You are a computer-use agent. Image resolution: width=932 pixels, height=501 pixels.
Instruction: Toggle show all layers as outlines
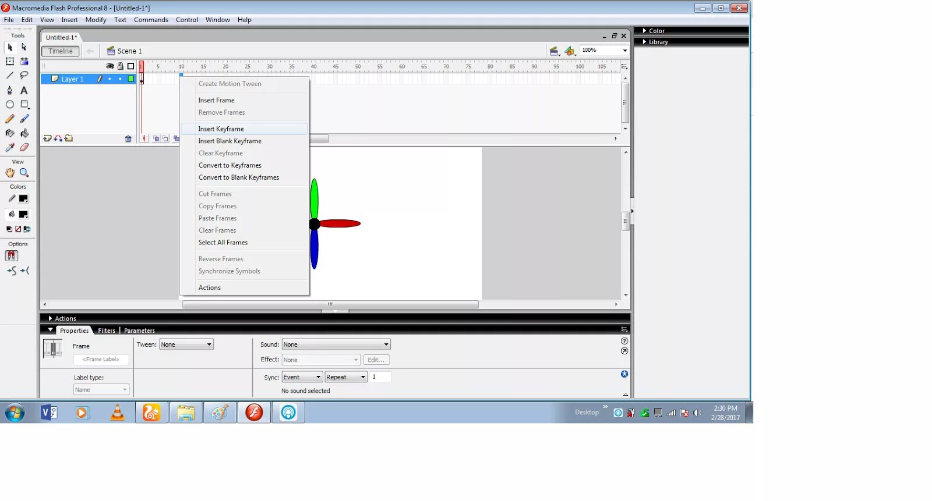pos(131,66)
